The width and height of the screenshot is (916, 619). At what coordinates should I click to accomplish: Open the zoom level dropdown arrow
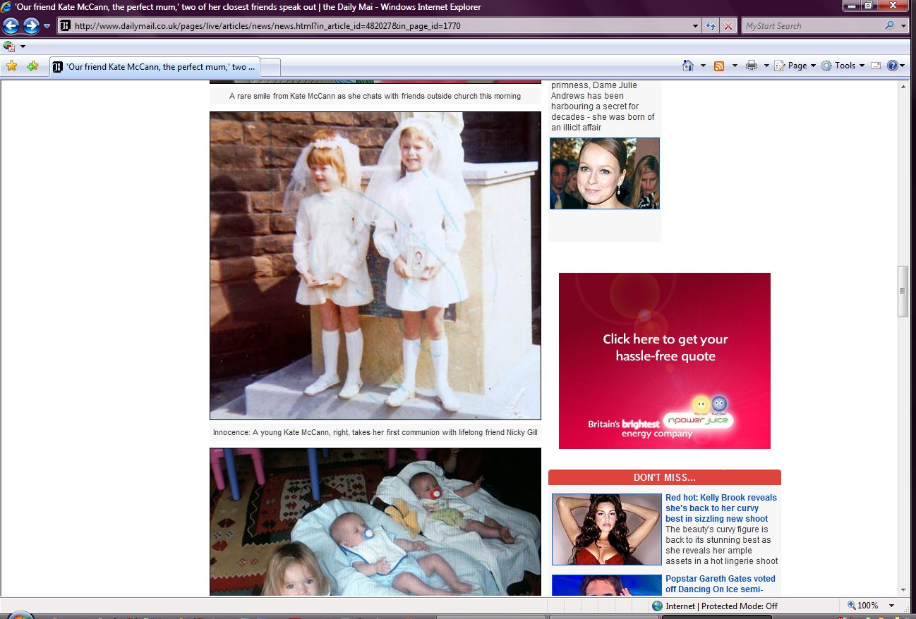coord(892,606)
